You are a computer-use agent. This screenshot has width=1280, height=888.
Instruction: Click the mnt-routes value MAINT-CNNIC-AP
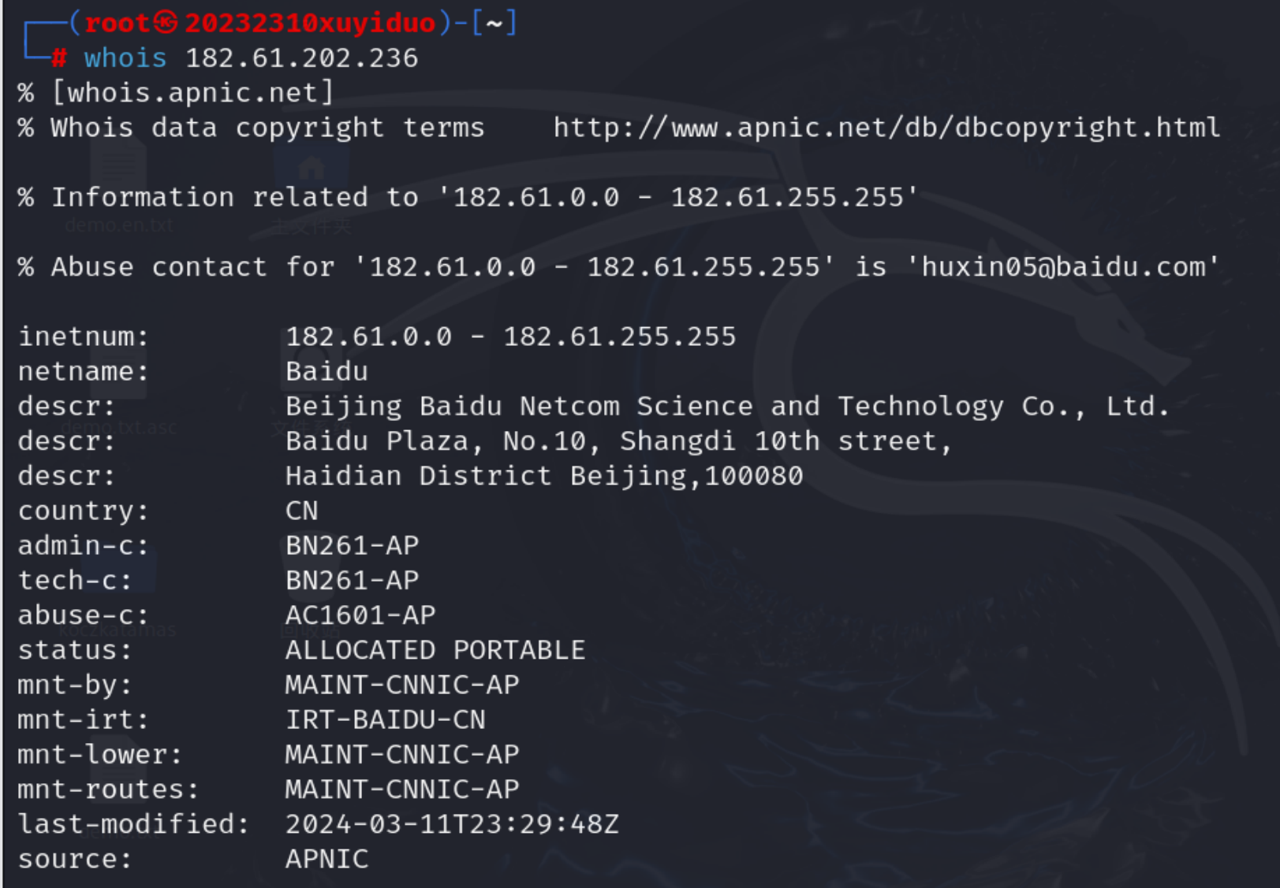[402, 789]
